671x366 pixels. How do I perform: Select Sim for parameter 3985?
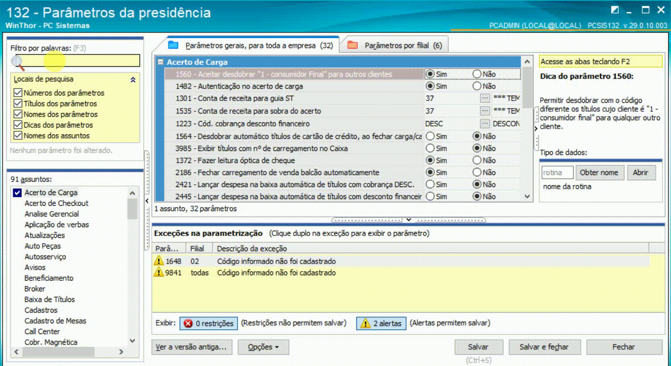[430, 148]
